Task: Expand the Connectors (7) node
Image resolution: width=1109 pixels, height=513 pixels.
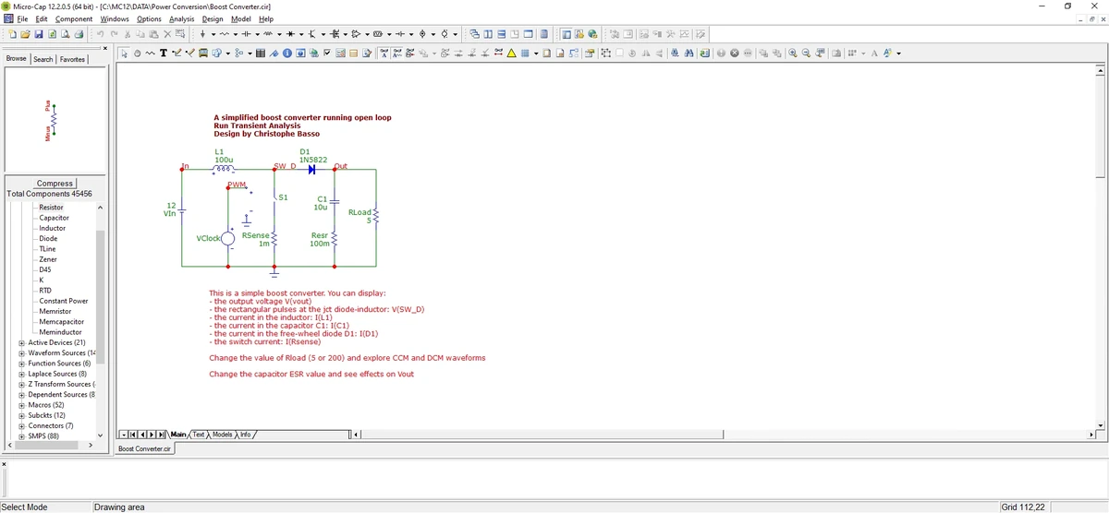Action: click(x=21, y=426)
